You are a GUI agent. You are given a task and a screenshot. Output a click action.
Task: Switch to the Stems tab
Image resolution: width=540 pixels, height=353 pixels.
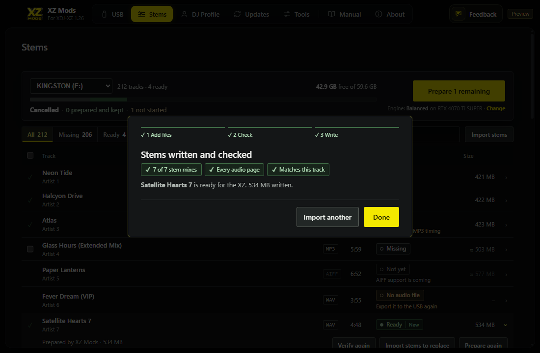pyautogui.click(x=152, y=14)
